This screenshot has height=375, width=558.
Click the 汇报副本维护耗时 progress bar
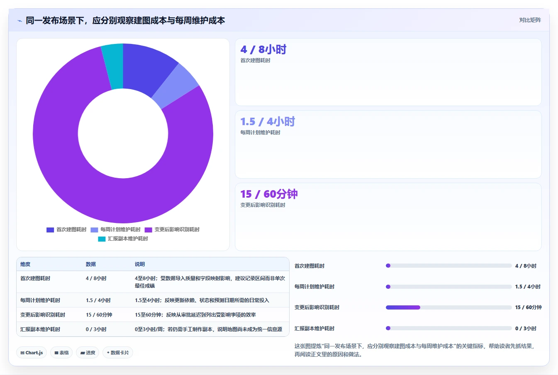449,328
